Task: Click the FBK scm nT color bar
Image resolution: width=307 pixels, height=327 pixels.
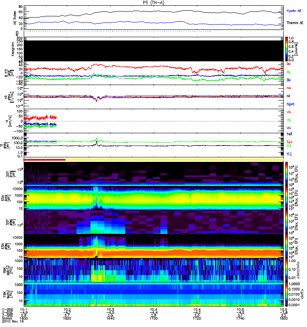Action: (x=287, y=295)
